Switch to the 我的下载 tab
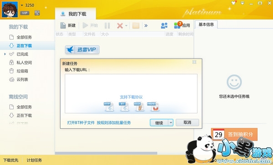 click(76, 14)
